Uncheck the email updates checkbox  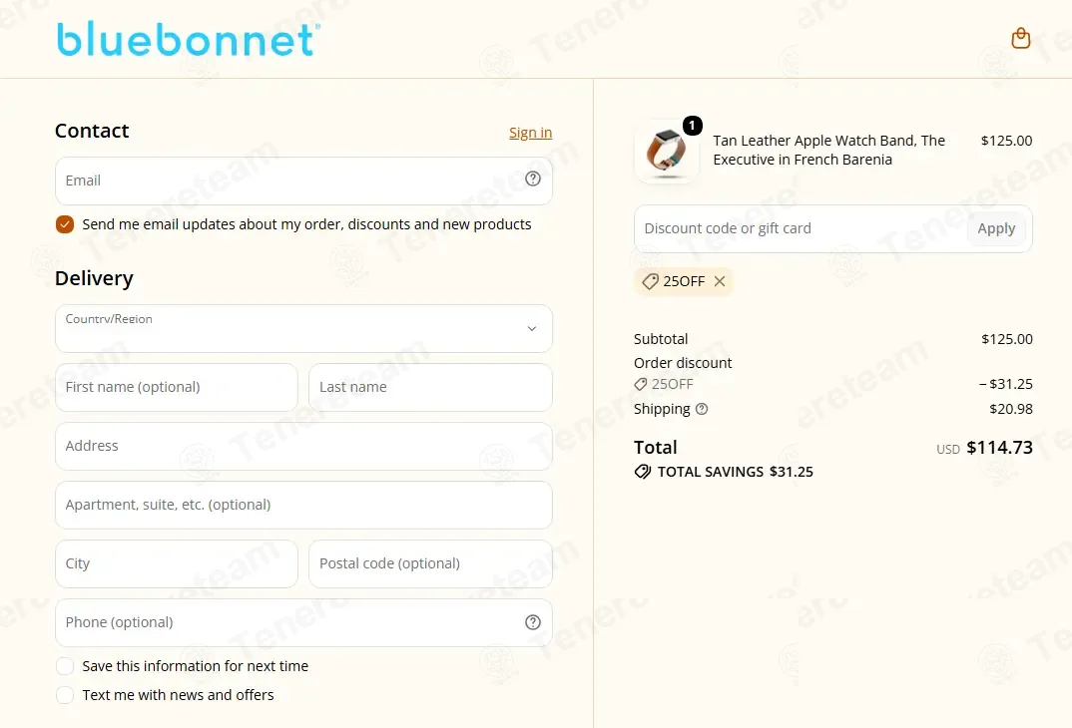coord(65,224)
